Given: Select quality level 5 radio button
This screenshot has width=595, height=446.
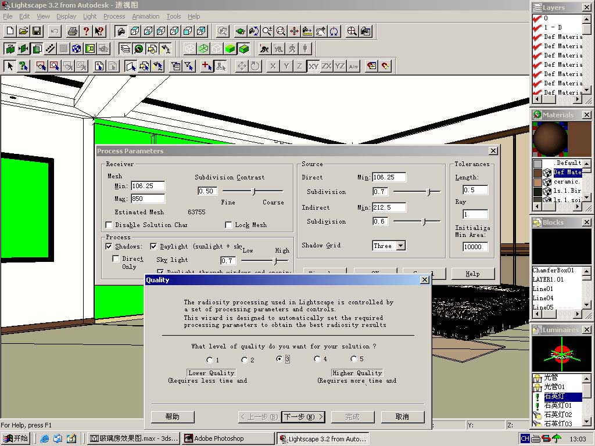Looking at the screenshot, I should pyautogui.click(x=354, y=359).
